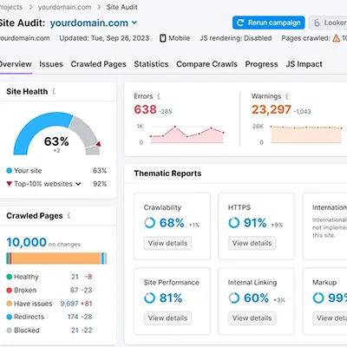
Task: Click the JS rendering: Disabled text
Action: pos(236,38)
